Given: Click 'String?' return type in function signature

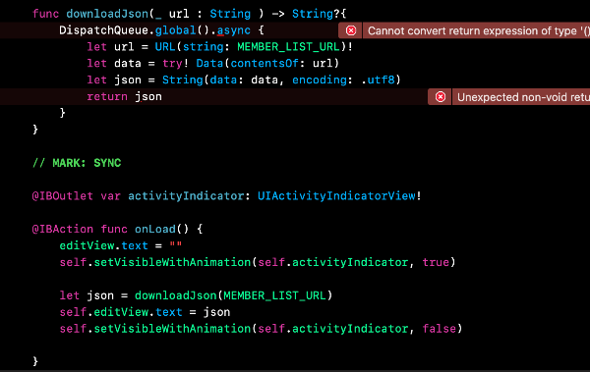Looking at the screenshot, I should tap(316, 14).
